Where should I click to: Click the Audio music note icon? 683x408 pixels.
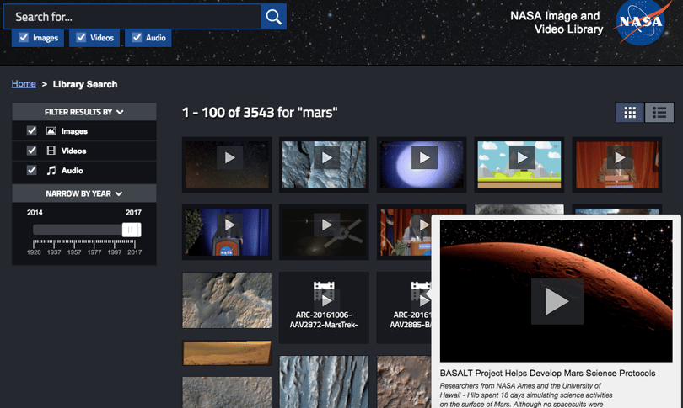tap(51, 170)
